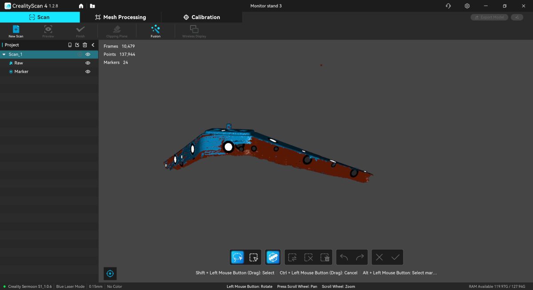The image size is (533, 290).
Task: Collapse the Project panel with chevron
Action: tap(93, 45)
